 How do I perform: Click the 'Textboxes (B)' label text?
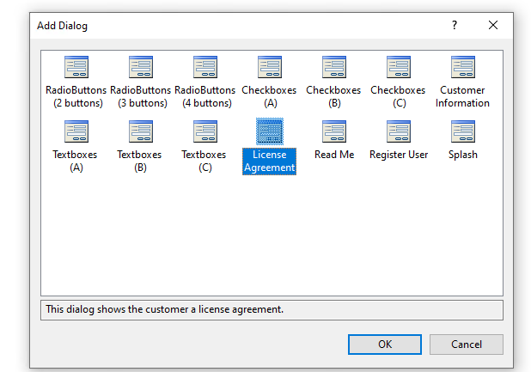139,161
